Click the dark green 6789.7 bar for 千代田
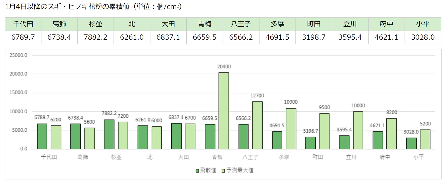Screen dimensions: 445x180 click(42, 136)
